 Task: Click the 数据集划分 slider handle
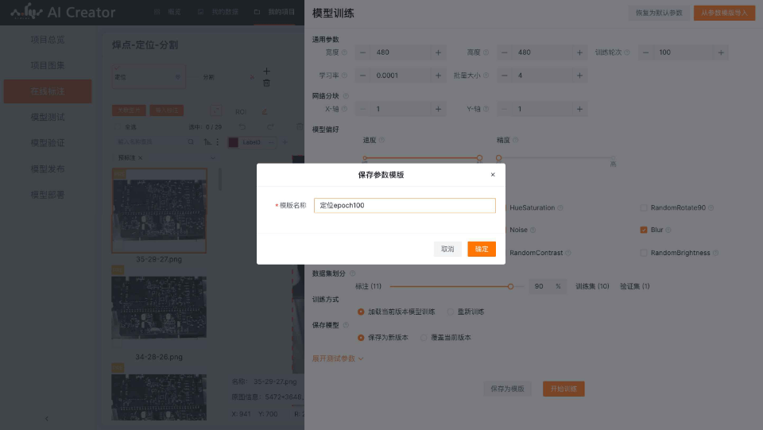coord(510,286)
